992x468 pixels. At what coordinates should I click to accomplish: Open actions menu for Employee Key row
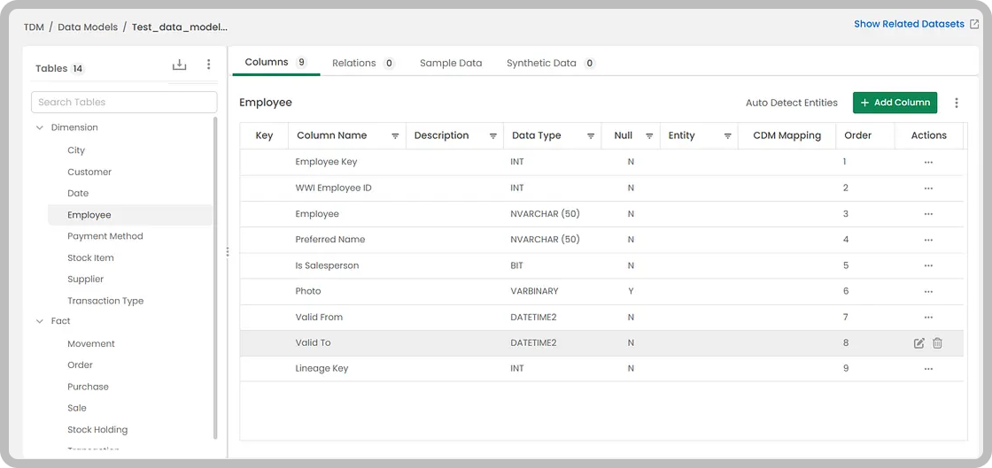[x=928, y=162]
